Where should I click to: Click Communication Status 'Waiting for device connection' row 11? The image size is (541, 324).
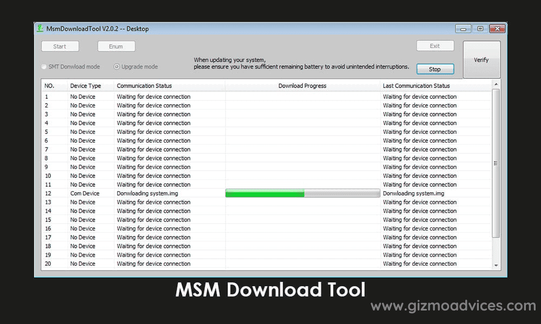pyautogui.click(x=154, y=185)
